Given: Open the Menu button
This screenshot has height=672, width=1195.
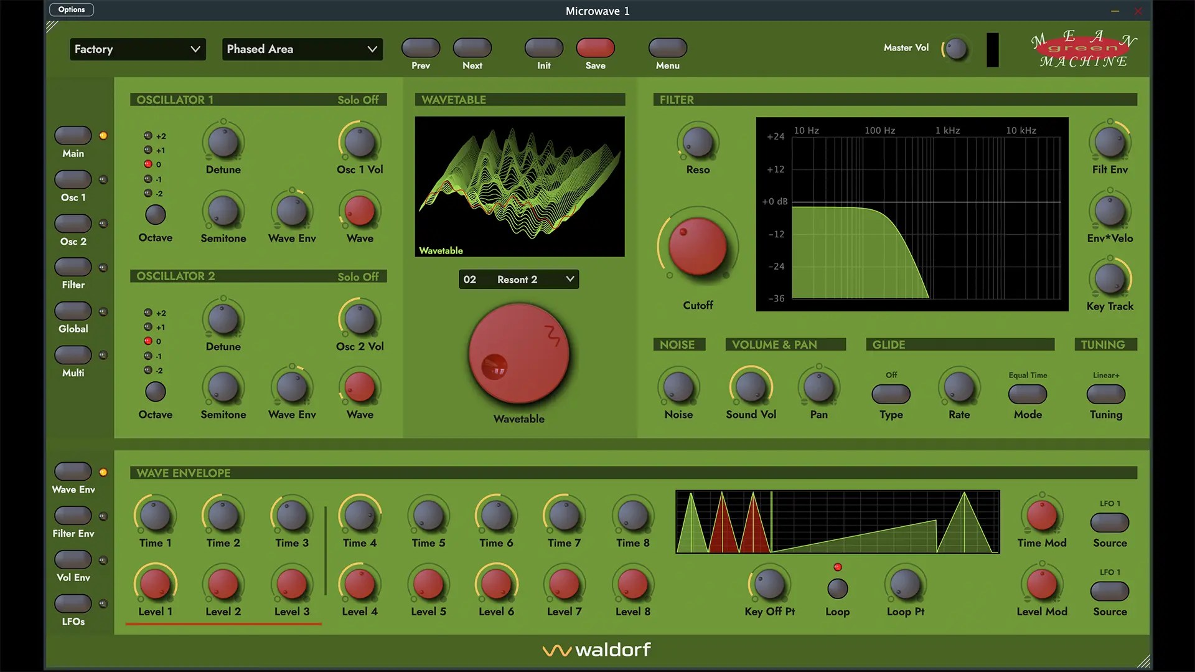Looking at the screenshot, I should click(x=668, y=48).
